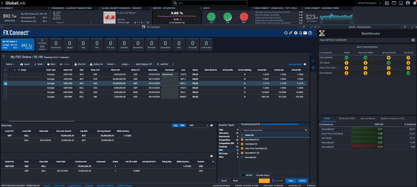This screenshot has height=187, width=417.
Task: Open the Assign dropdown in toolbar
Action: pyautogui.click(x=126, y=64)
